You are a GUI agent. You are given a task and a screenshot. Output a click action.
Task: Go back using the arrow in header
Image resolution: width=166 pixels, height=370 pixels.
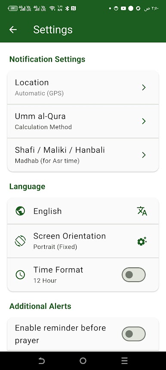[x=13, y=29]
